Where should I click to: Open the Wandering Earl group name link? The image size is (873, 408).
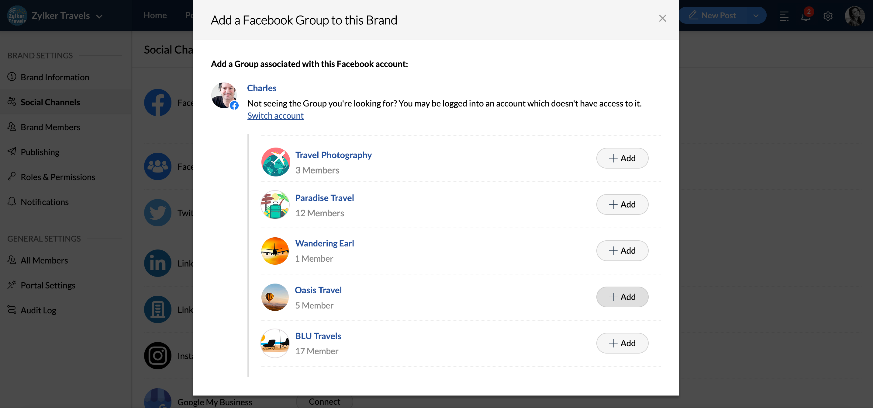coord(324,243)
